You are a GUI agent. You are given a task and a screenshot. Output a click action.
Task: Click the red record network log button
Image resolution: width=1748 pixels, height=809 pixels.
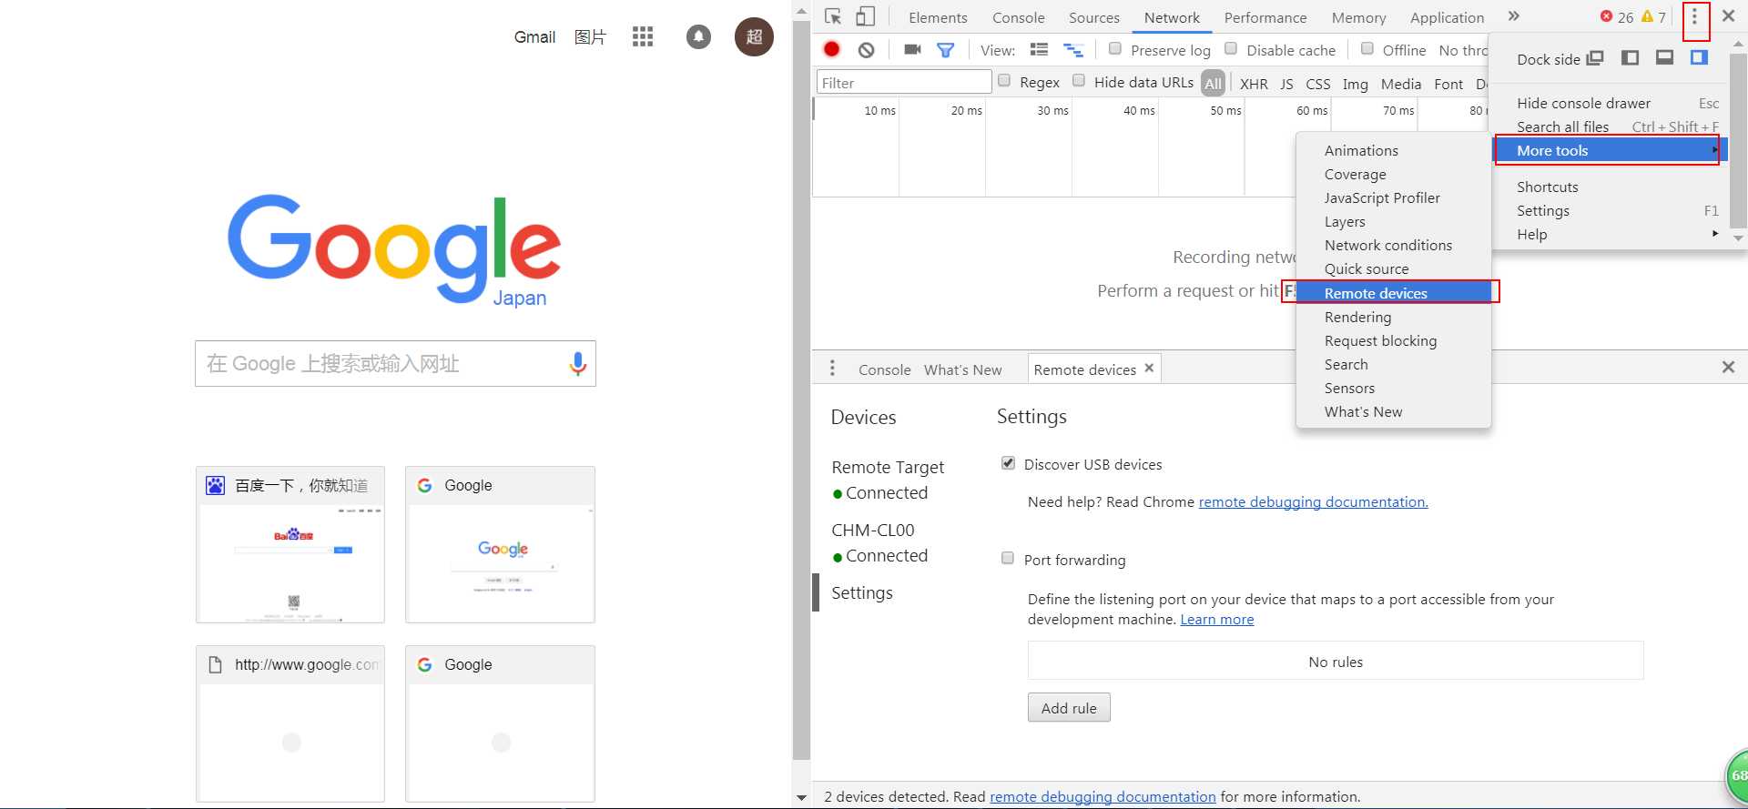(x=831, y=49)
